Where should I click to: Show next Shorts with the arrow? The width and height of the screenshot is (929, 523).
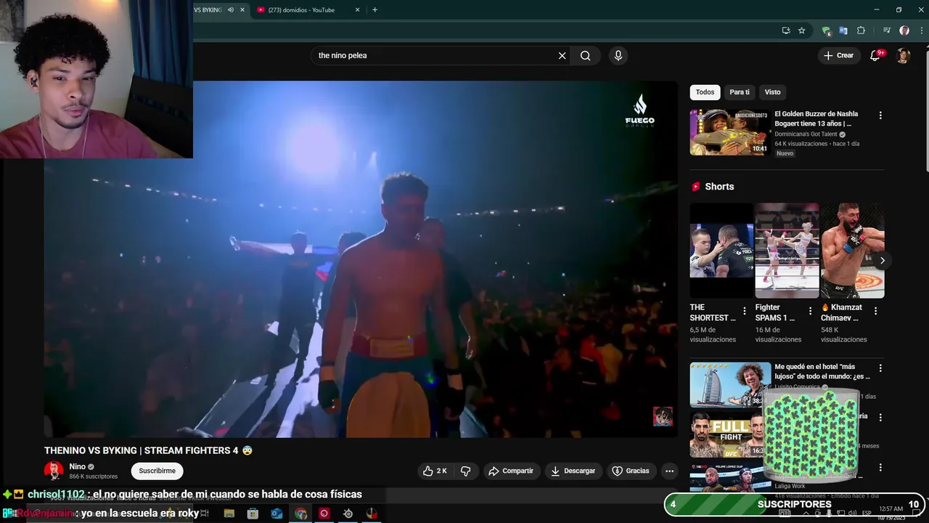(882, 260)
